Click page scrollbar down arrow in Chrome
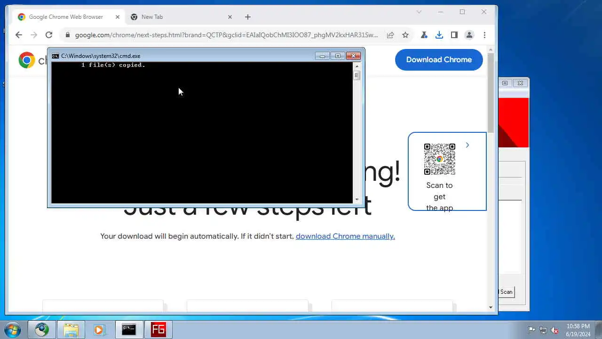 [491, 307]
